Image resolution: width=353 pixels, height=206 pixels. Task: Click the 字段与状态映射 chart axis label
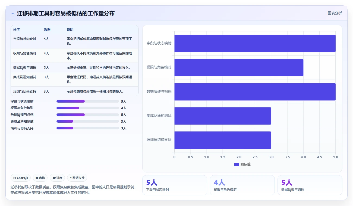point(159,43)
